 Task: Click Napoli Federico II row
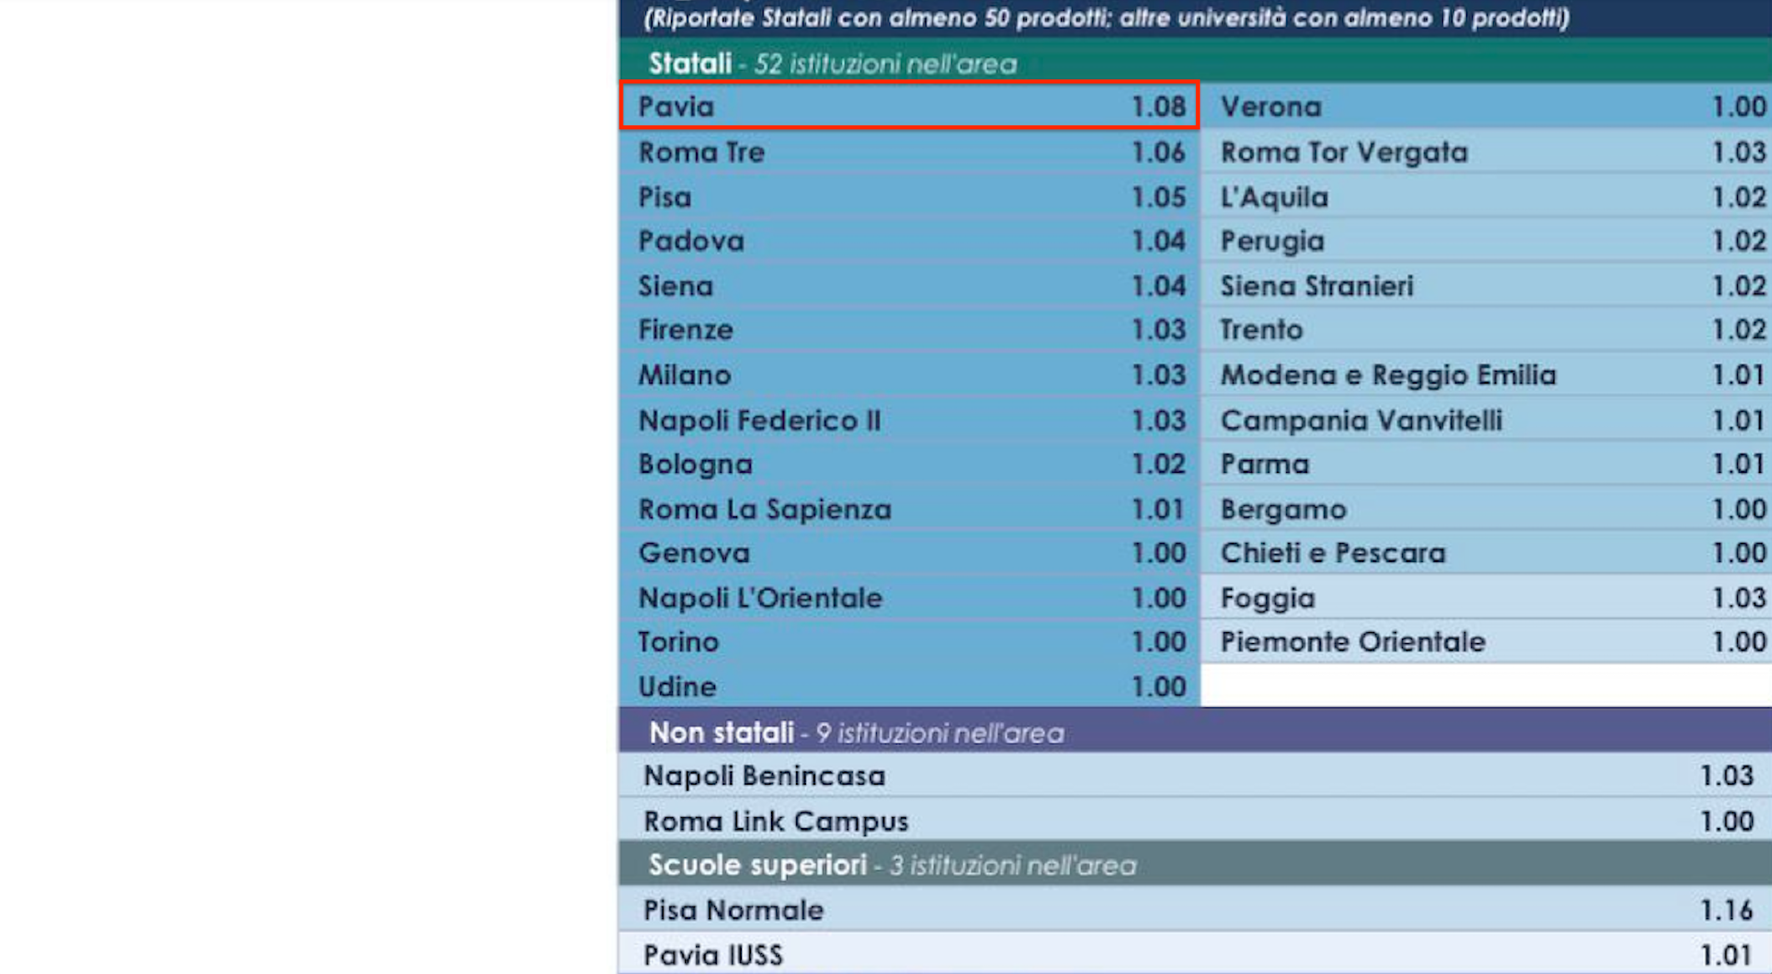coord(909,420)
